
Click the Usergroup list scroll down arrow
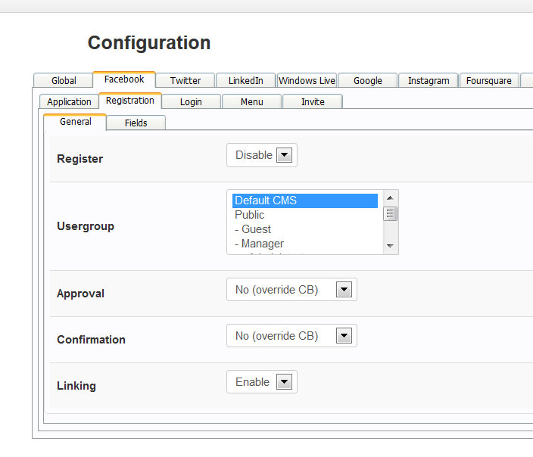(x=390, y=246)
